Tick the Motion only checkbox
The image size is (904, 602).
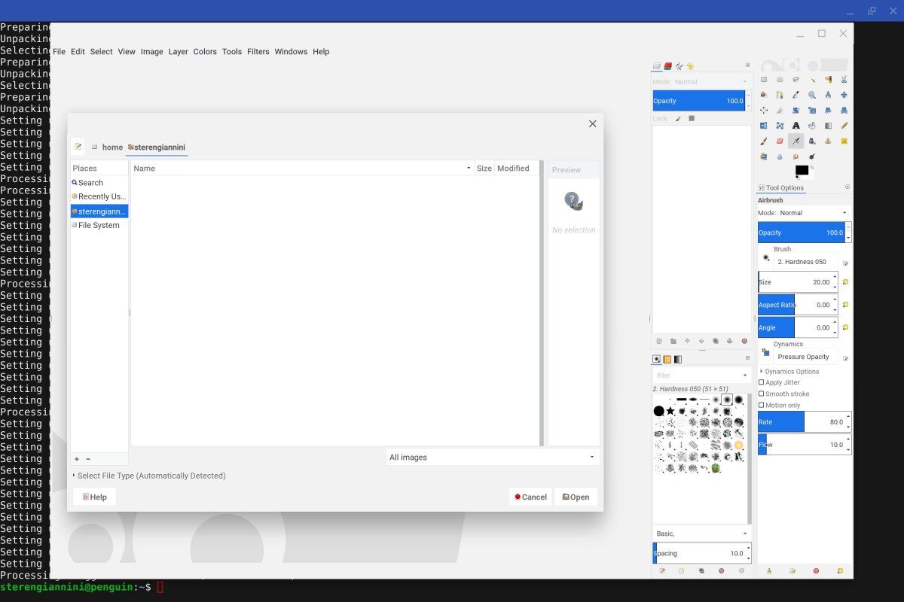coord(761,405)
